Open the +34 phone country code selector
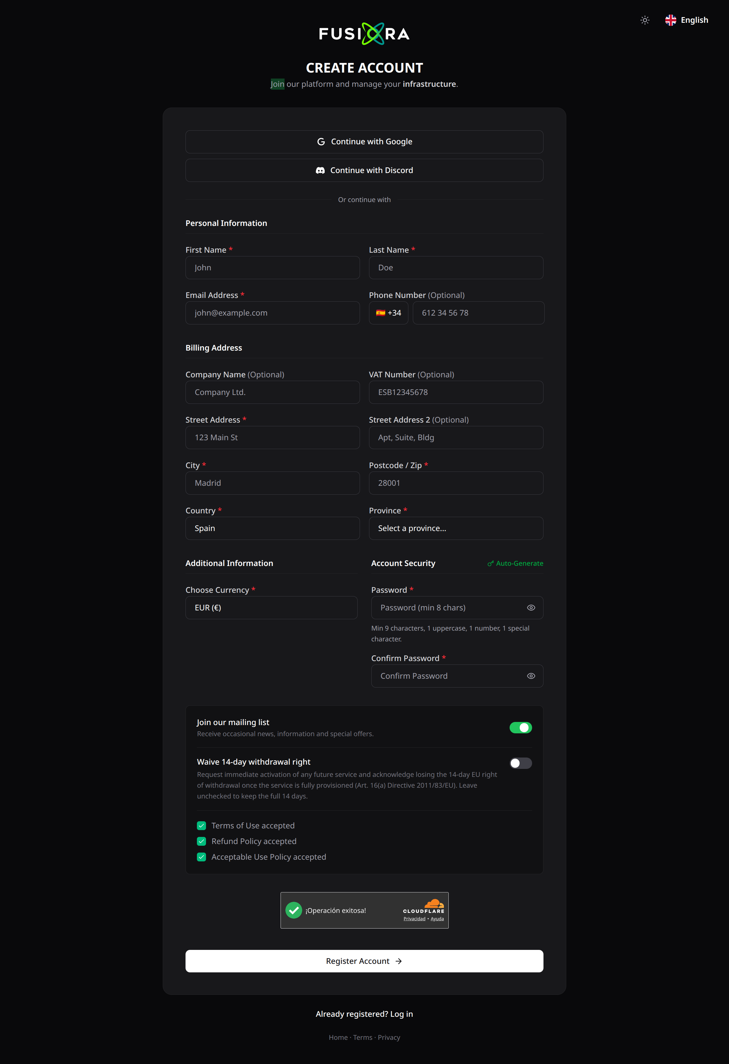 [x=388, y=313]
